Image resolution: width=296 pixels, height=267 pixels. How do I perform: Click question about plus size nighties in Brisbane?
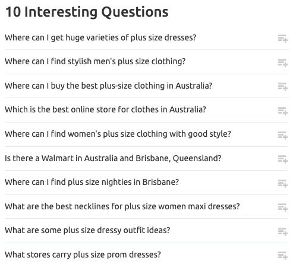92,182
